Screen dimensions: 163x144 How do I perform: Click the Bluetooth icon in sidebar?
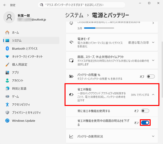point(7,48)
